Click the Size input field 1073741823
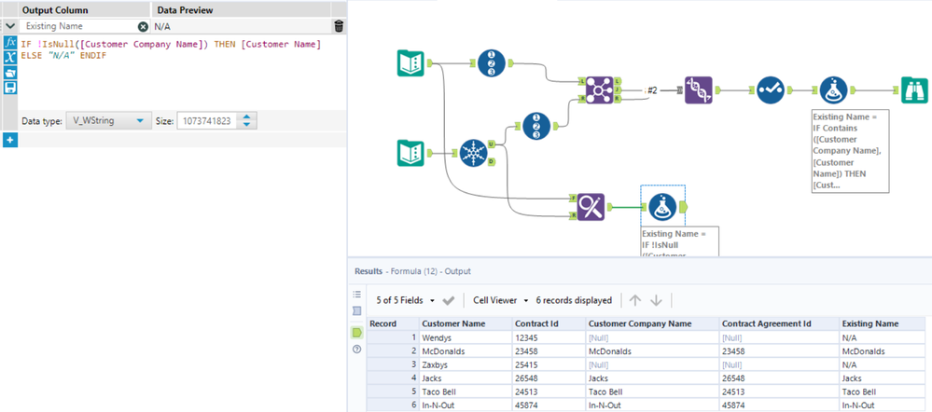The image size is (932, 412). coord(207,121)
